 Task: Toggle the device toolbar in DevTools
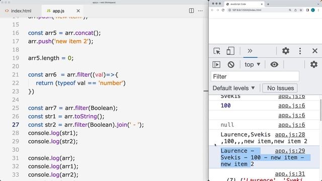pos(230,51)
